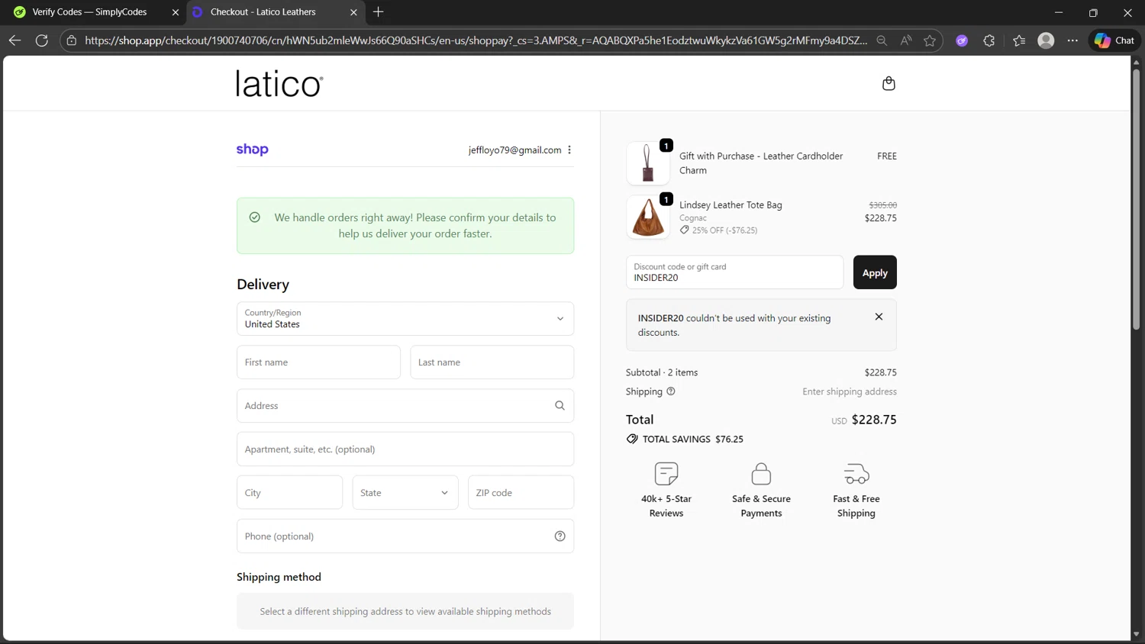
Task: Click the shop logo
Action: coord(253,150)
